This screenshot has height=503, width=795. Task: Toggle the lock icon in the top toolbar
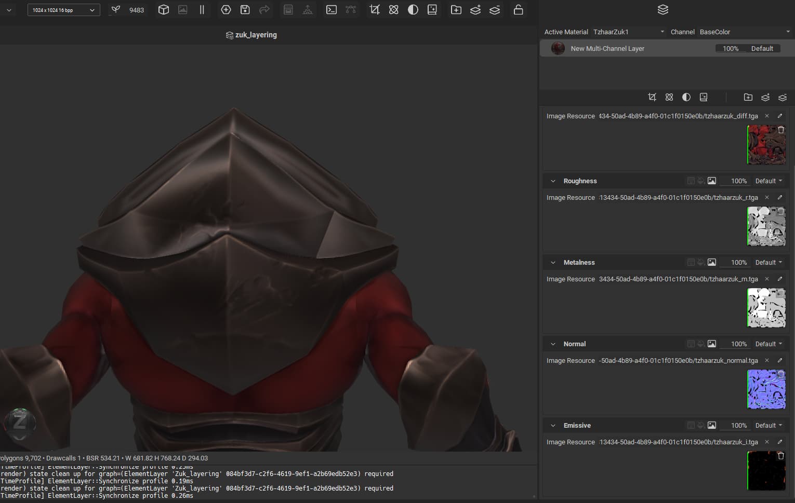518,10
